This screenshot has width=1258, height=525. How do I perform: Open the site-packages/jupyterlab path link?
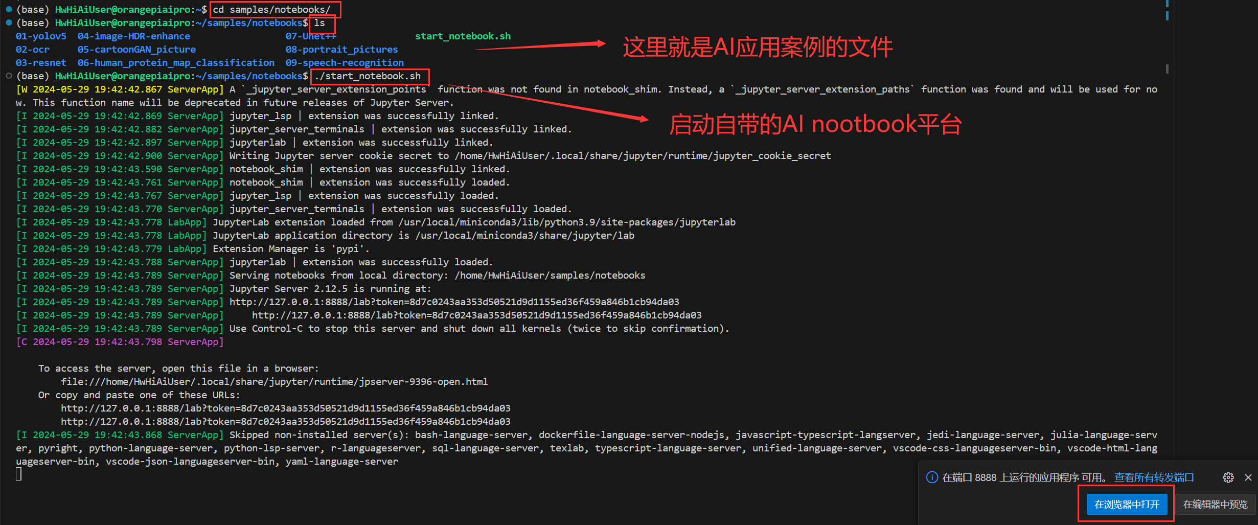[567, 222]
